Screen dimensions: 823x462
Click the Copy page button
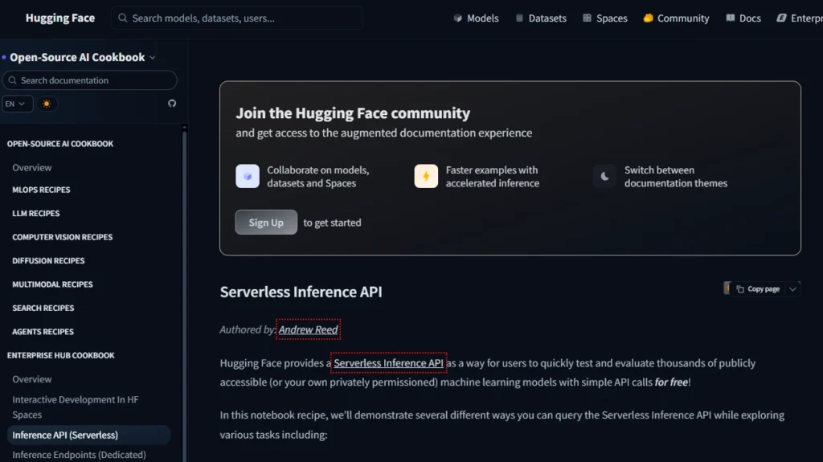756,288
